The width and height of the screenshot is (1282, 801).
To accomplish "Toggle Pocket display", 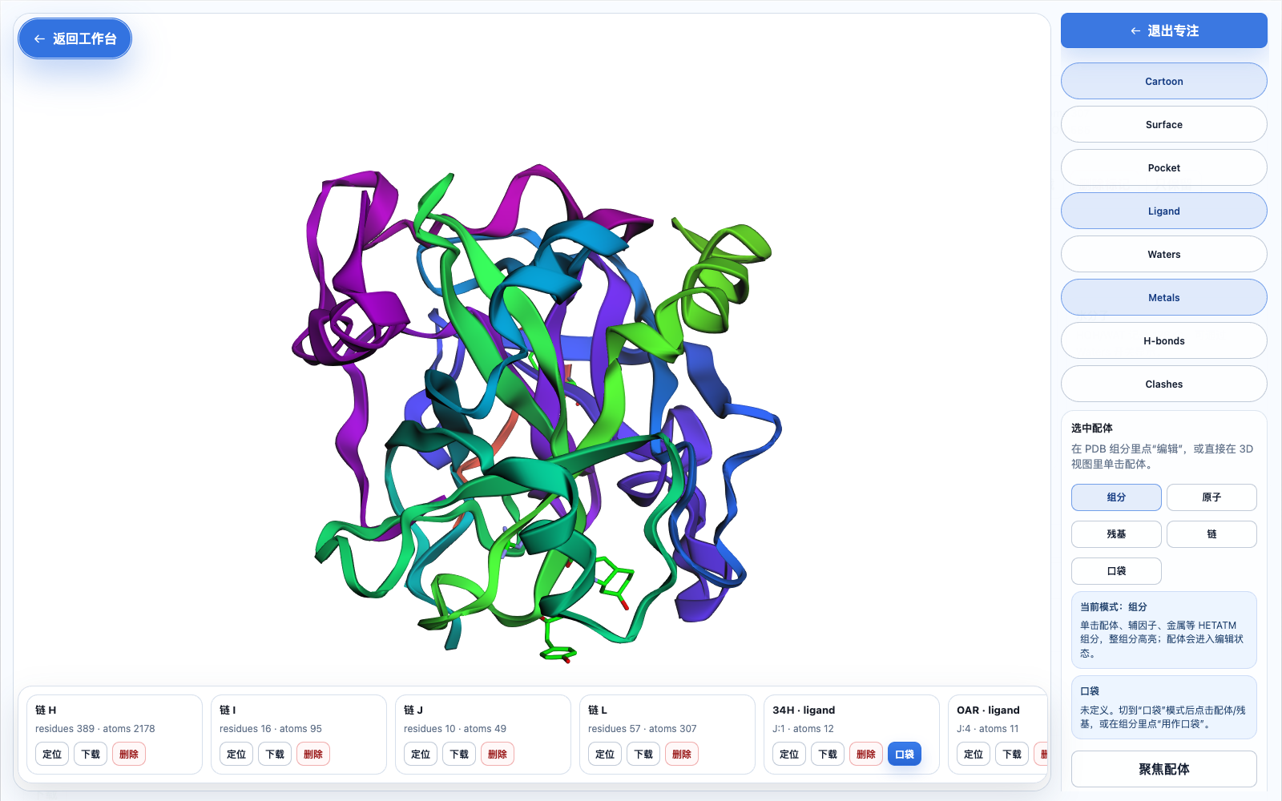I will tap(1163, 167).
